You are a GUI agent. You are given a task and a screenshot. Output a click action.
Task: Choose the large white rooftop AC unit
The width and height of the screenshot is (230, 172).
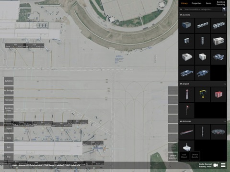(218, 41)
